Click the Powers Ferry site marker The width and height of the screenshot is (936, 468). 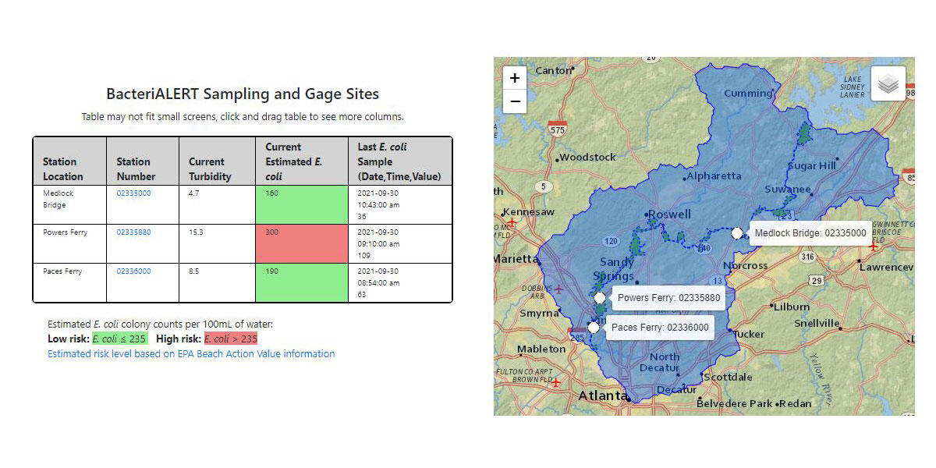599,298
